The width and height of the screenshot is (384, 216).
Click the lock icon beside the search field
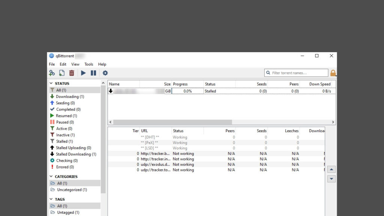click(333, 72)
